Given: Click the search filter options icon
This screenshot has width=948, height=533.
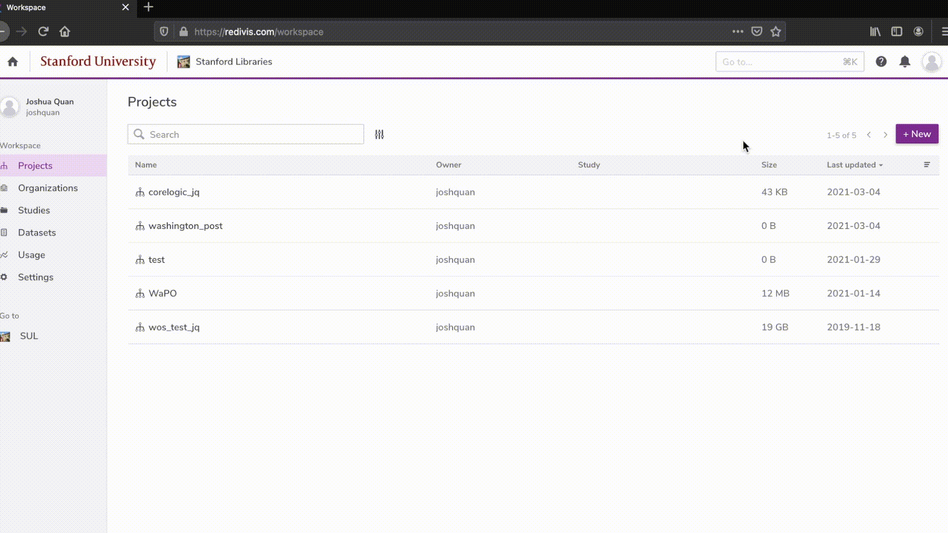Looking at the screenshot, I should (x=379, y=134).
